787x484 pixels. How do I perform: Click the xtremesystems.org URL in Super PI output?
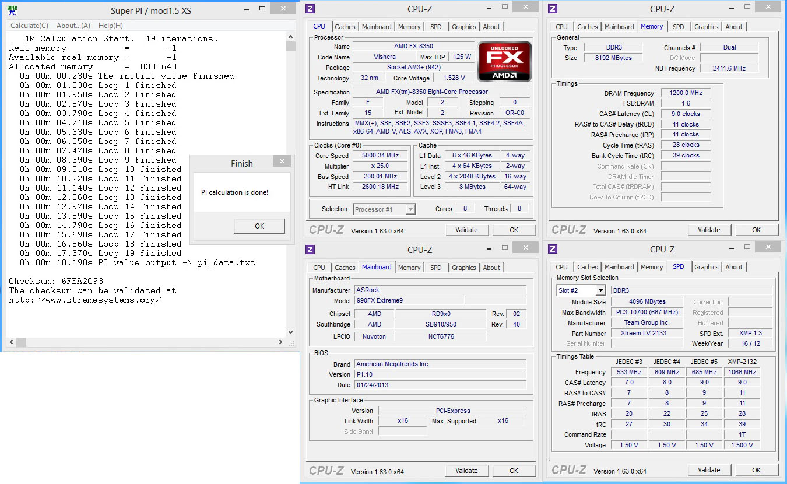tap(85, 300)
